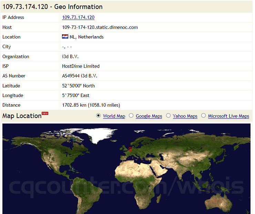Click the City value '-, - -'
255x214 pixels.
(x=67, y=47)
